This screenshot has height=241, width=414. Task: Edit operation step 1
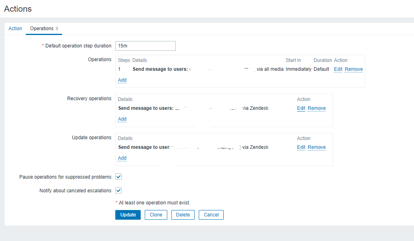coord(338,69)
